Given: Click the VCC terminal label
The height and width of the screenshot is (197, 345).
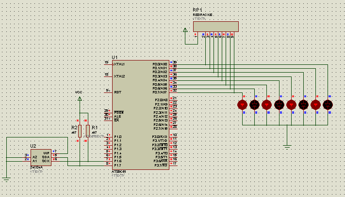Looking at the screenshot, I should click(79, 92).
